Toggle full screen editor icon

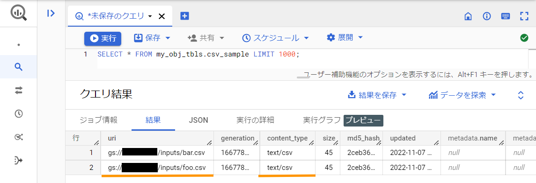(x=524, y=16)
